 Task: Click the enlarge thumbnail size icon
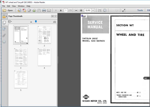click(54, 22)
